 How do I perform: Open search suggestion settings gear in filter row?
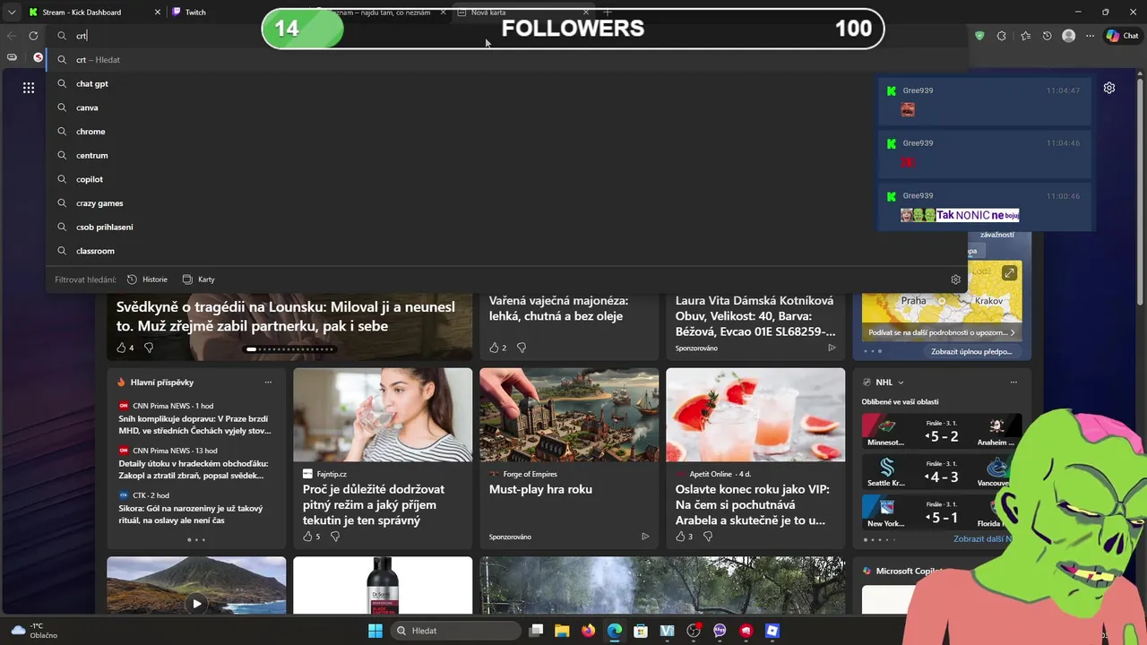(x=955, y=279)
